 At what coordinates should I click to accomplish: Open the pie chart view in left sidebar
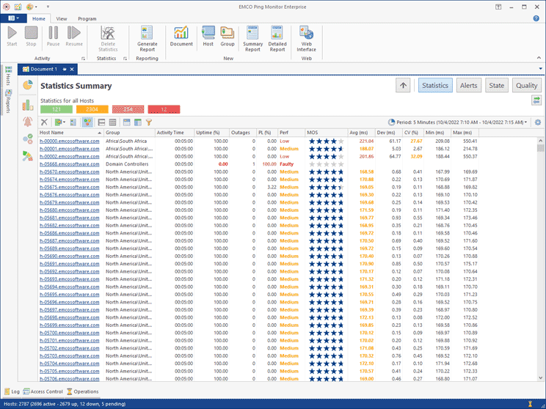tap(28, 86)
